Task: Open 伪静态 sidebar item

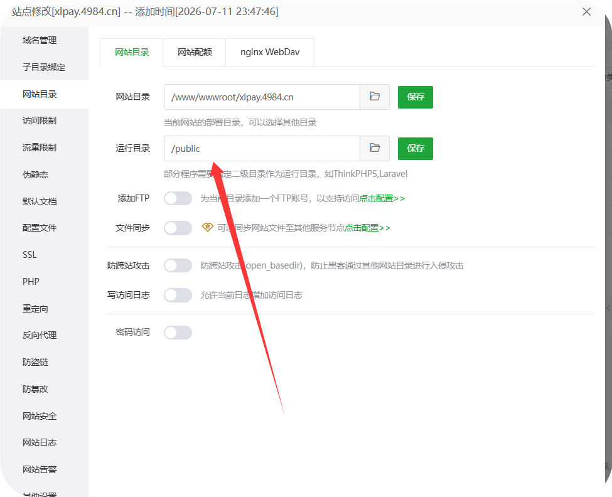Action: pyautogui.click(x=36, y=174)
